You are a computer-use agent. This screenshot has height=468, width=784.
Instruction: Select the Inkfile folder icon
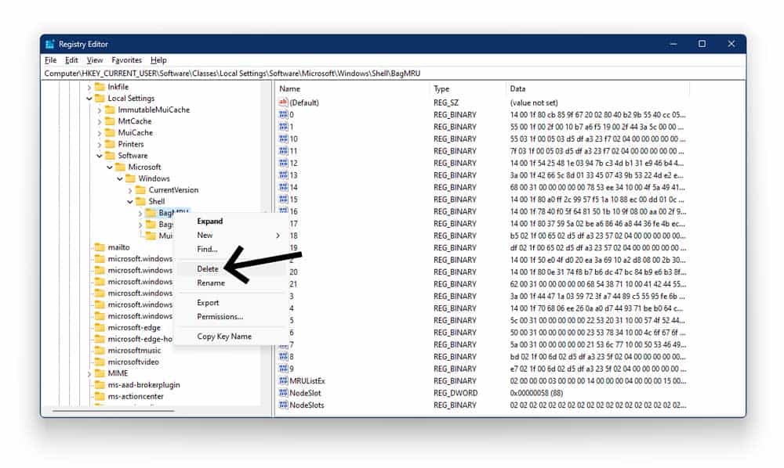[100, 87]
